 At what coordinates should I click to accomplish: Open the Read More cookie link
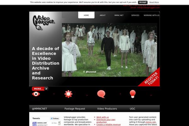[154, 2]
